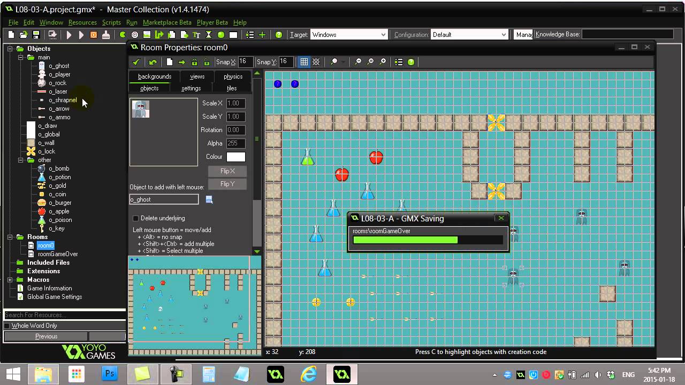Collapse the other objects group

click(x=20, y=160)
